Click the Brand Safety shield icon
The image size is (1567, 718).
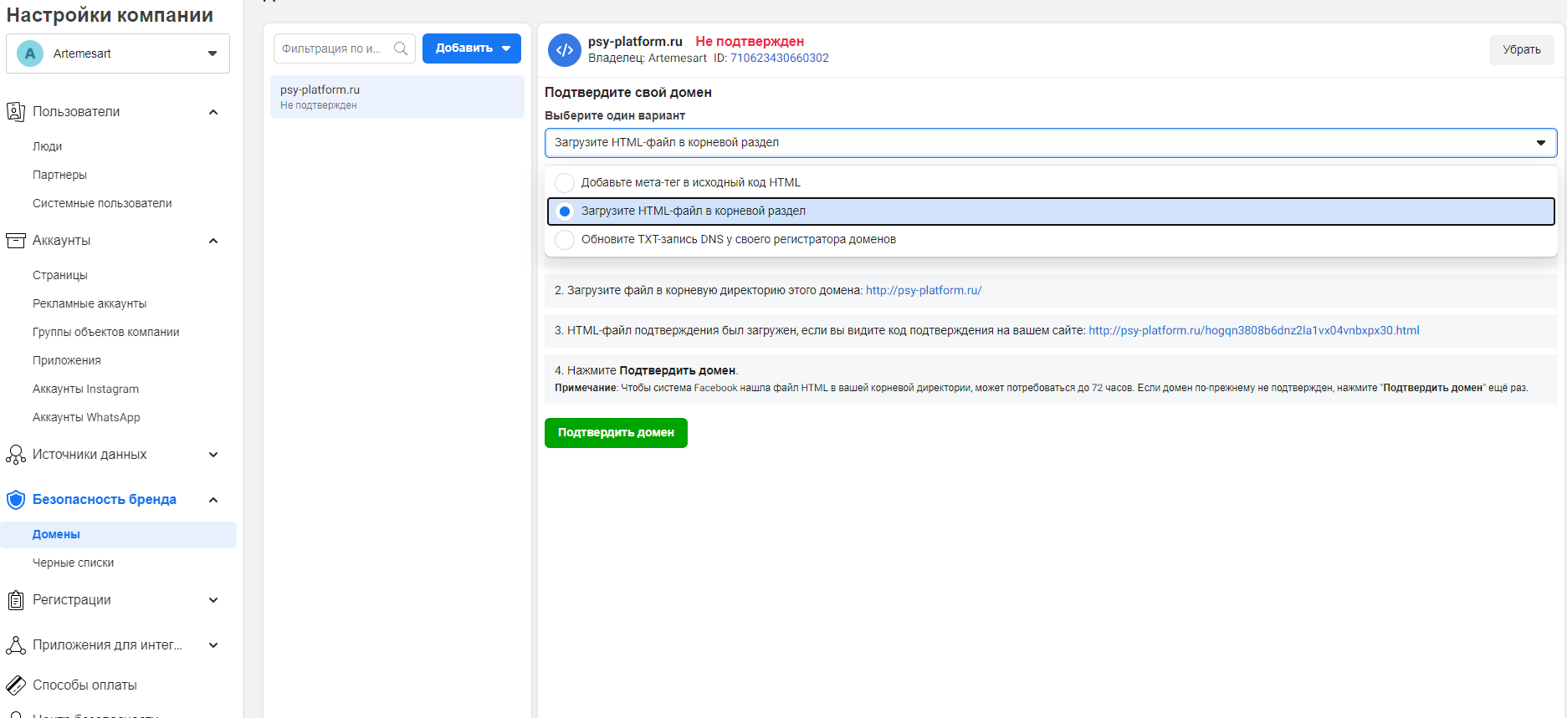coord(15,500)
